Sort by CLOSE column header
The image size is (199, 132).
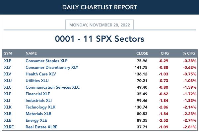142,53
